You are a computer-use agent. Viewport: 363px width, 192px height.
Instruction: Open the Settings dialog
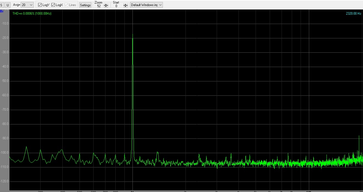point(85,5)
